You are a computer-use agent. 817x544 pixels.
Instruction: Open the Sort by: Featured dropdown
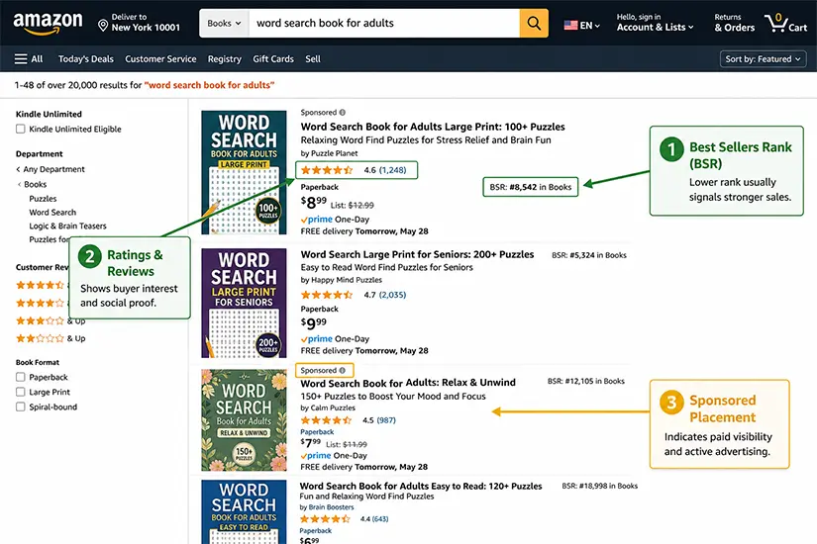click(x=763, y=58)
